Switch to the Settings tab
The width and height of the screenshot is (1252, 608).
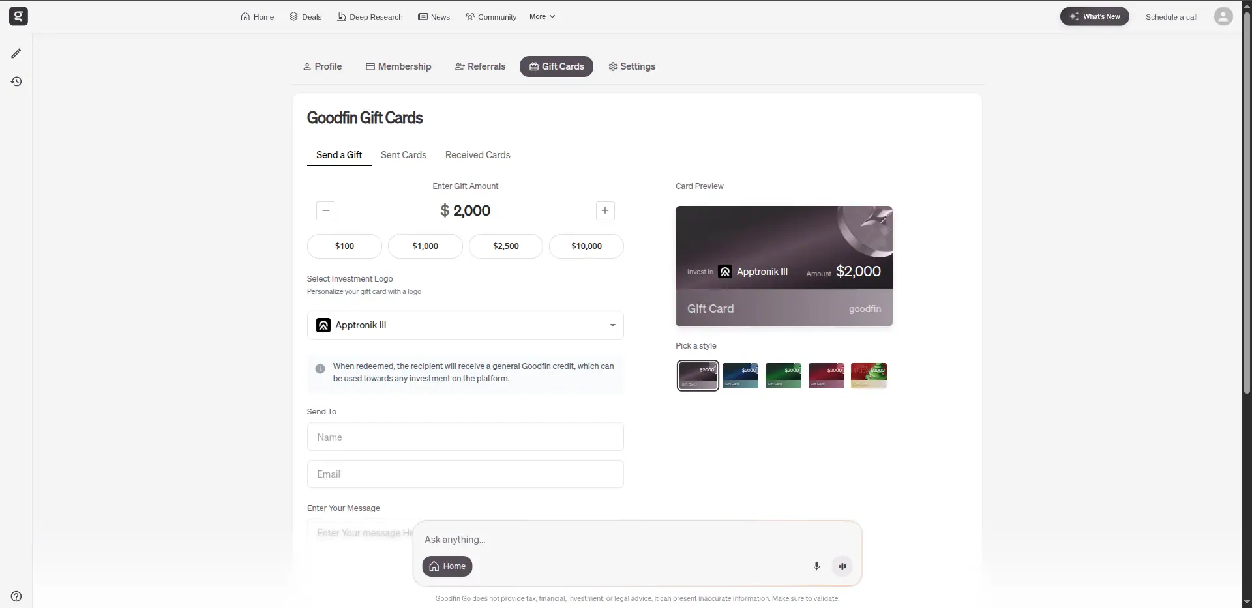coord(632,66)
